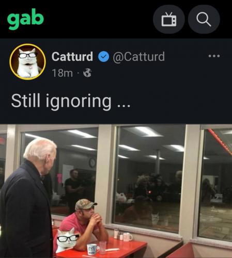Visit the @Catturd handle profile
The width and height of the screenshot is (232, 258).
pyautogui.click(x=139, y=57)
